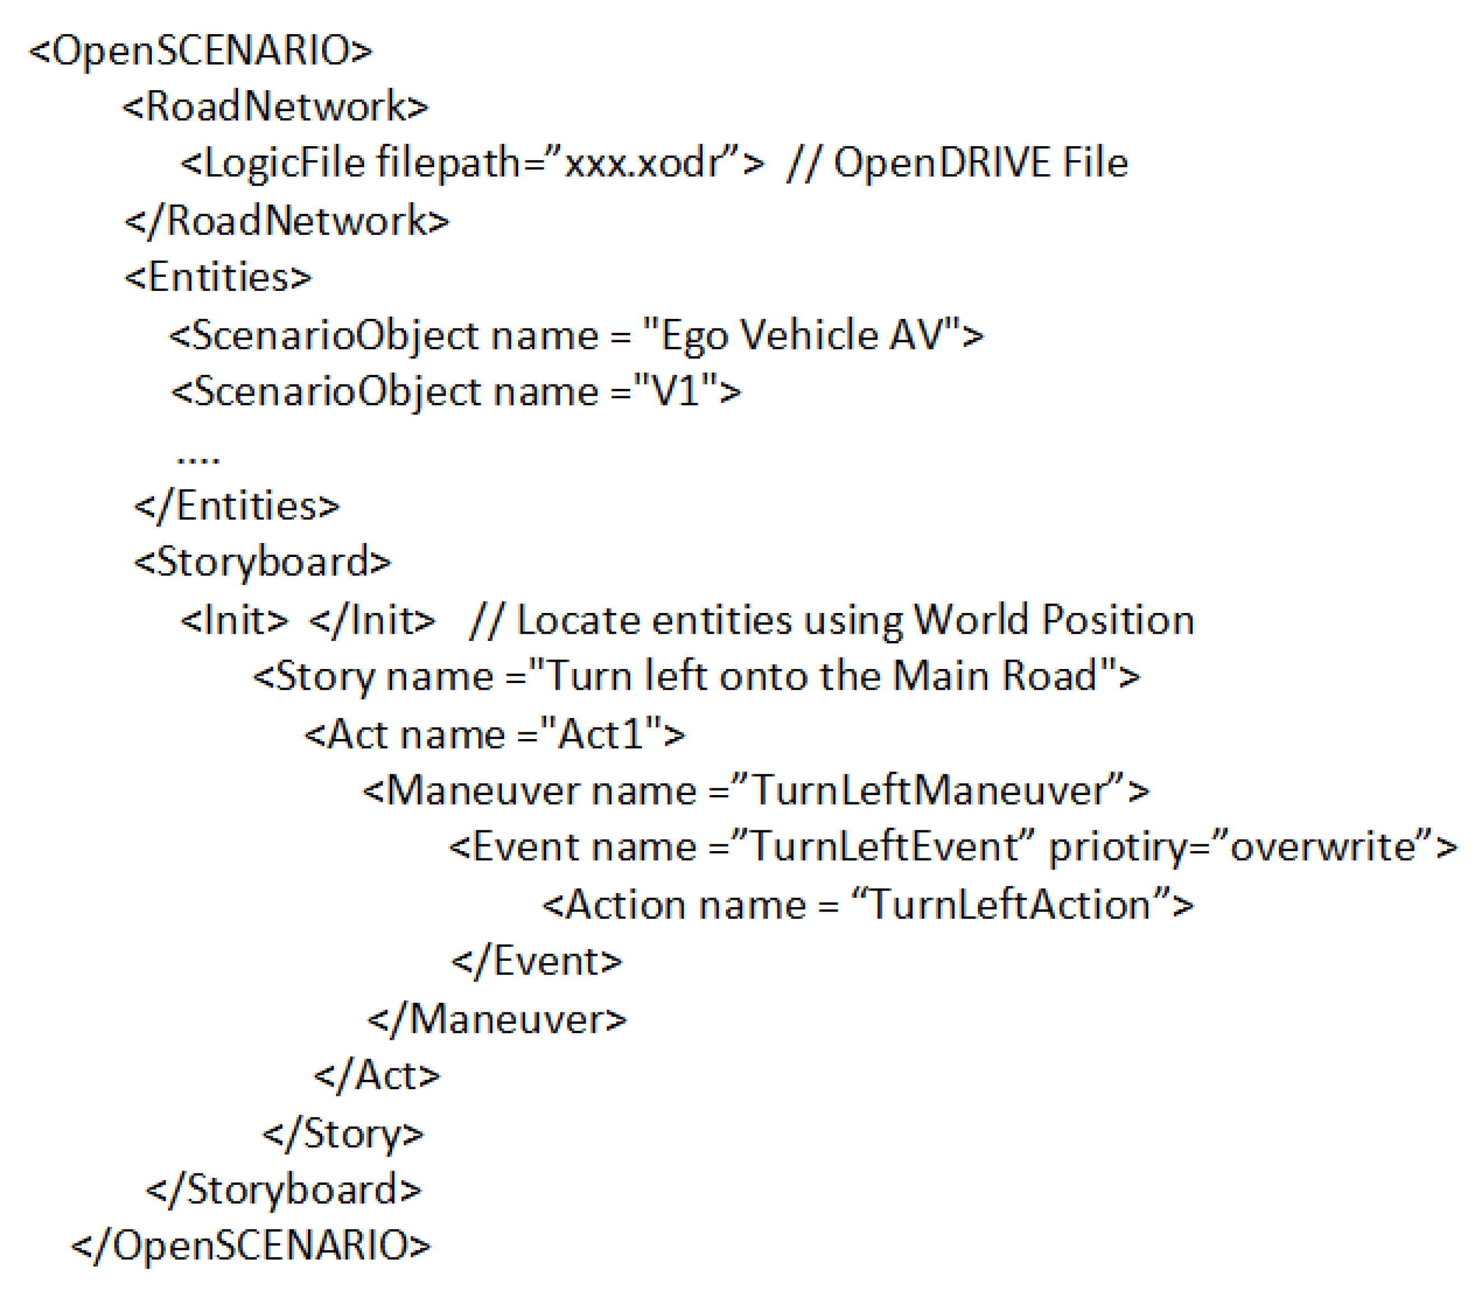Select the TurnLeftManeuver Maneuver line

pyautogui.click(x=755, y=790)
